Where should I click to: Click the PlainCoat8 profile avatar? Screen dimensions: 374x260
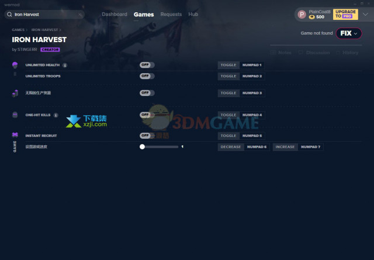(302, 15)
